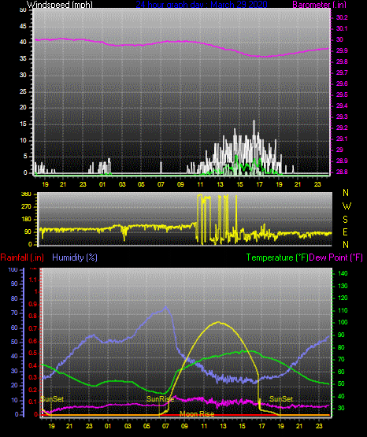
Task: Select the red "Rainfall (.in)" legend label
Action: (x=22, y=257)
